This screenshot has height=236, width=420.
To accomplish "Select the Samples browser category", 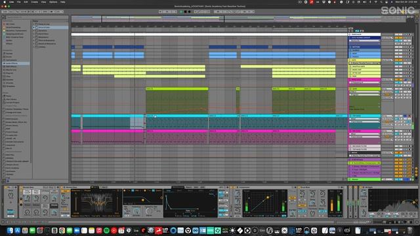I will point(10,80).
